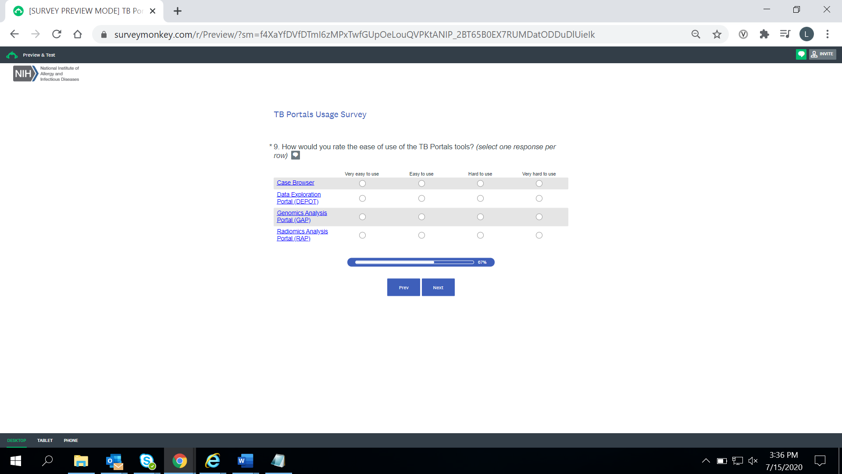Expand the system tray hidden icons arrow
Viewport: 842px width, 474px height.
(706, 461)
